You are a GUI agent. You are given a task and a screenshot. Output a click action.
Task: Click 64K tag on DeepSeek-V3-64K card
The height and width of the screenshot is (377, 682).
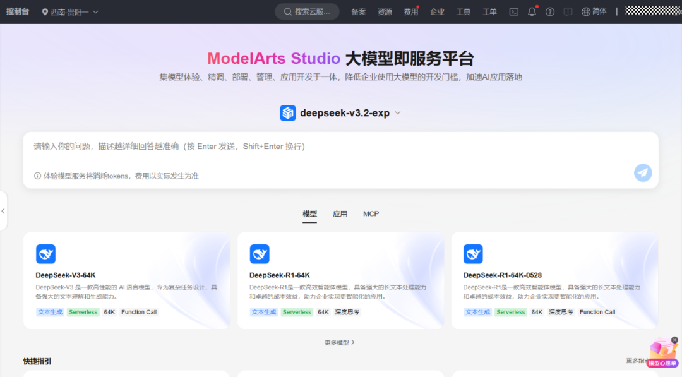(x=109, y=312)
